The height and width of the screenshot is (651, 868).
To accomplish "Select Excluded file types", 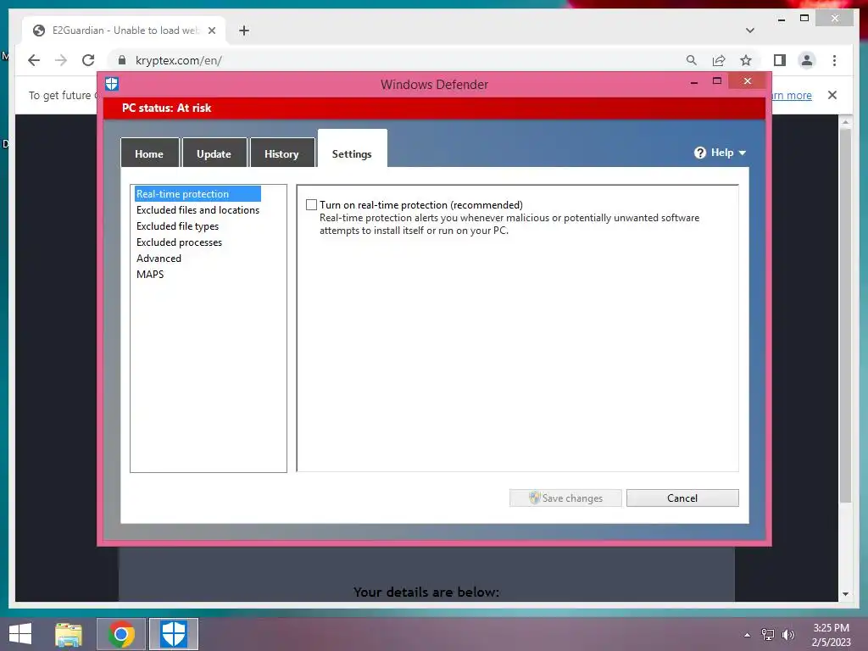I will 177,225.
